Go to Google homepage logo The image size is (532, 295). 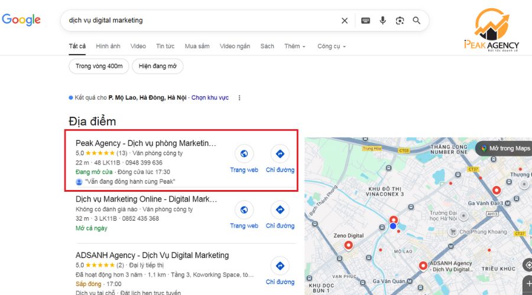(21, 19)
